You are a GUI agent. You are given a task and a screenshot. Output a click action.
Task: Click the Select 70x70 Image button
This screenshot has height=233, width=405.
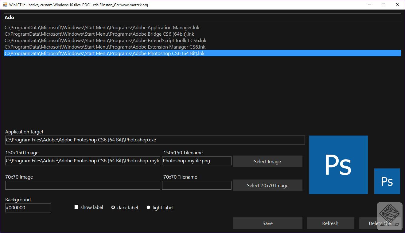[267, 185]
